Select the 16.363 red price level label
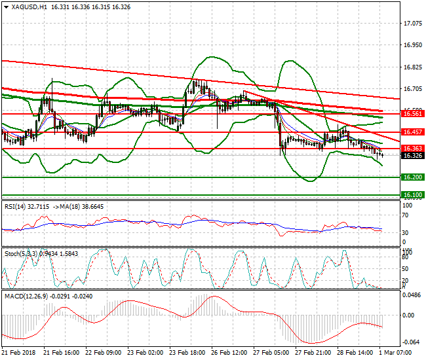The width and height of the screenshot is (426, 360). tap(413, 149)
